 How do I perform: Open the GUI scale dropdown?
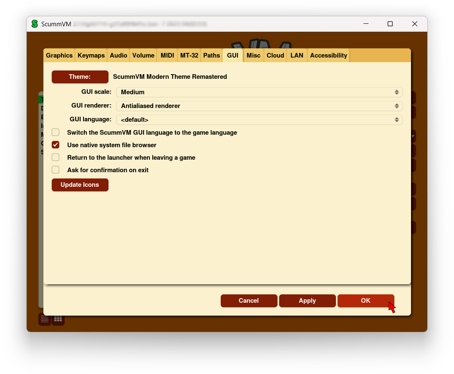(259, 92)
